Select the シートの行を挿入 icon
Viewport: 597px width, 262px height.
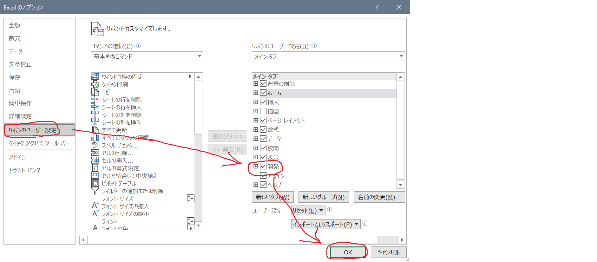coord(95,107)
